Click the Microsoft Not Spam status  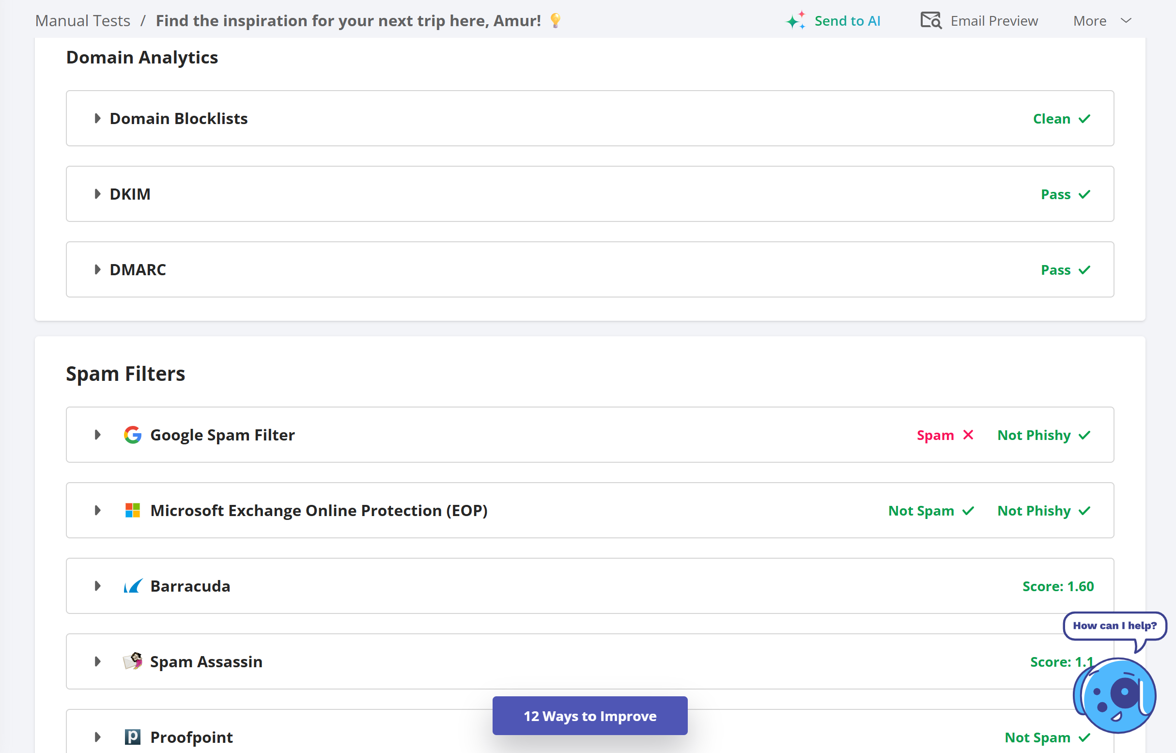point(921,510)
